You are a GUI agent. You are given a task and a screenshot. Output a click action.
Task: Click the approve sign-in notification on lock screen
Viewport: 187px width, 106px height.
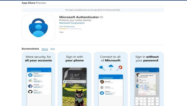click(74, 82)
